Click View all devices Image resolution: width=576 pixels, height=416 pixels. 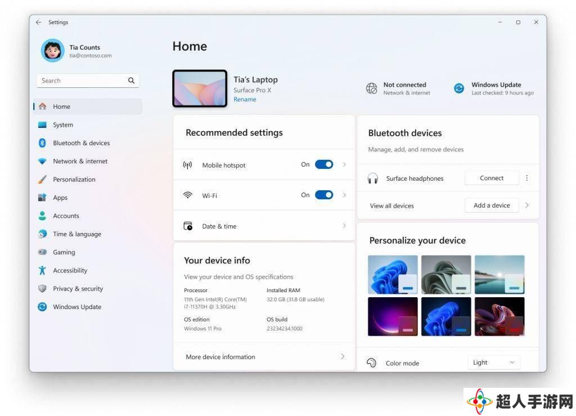point(391,206)
